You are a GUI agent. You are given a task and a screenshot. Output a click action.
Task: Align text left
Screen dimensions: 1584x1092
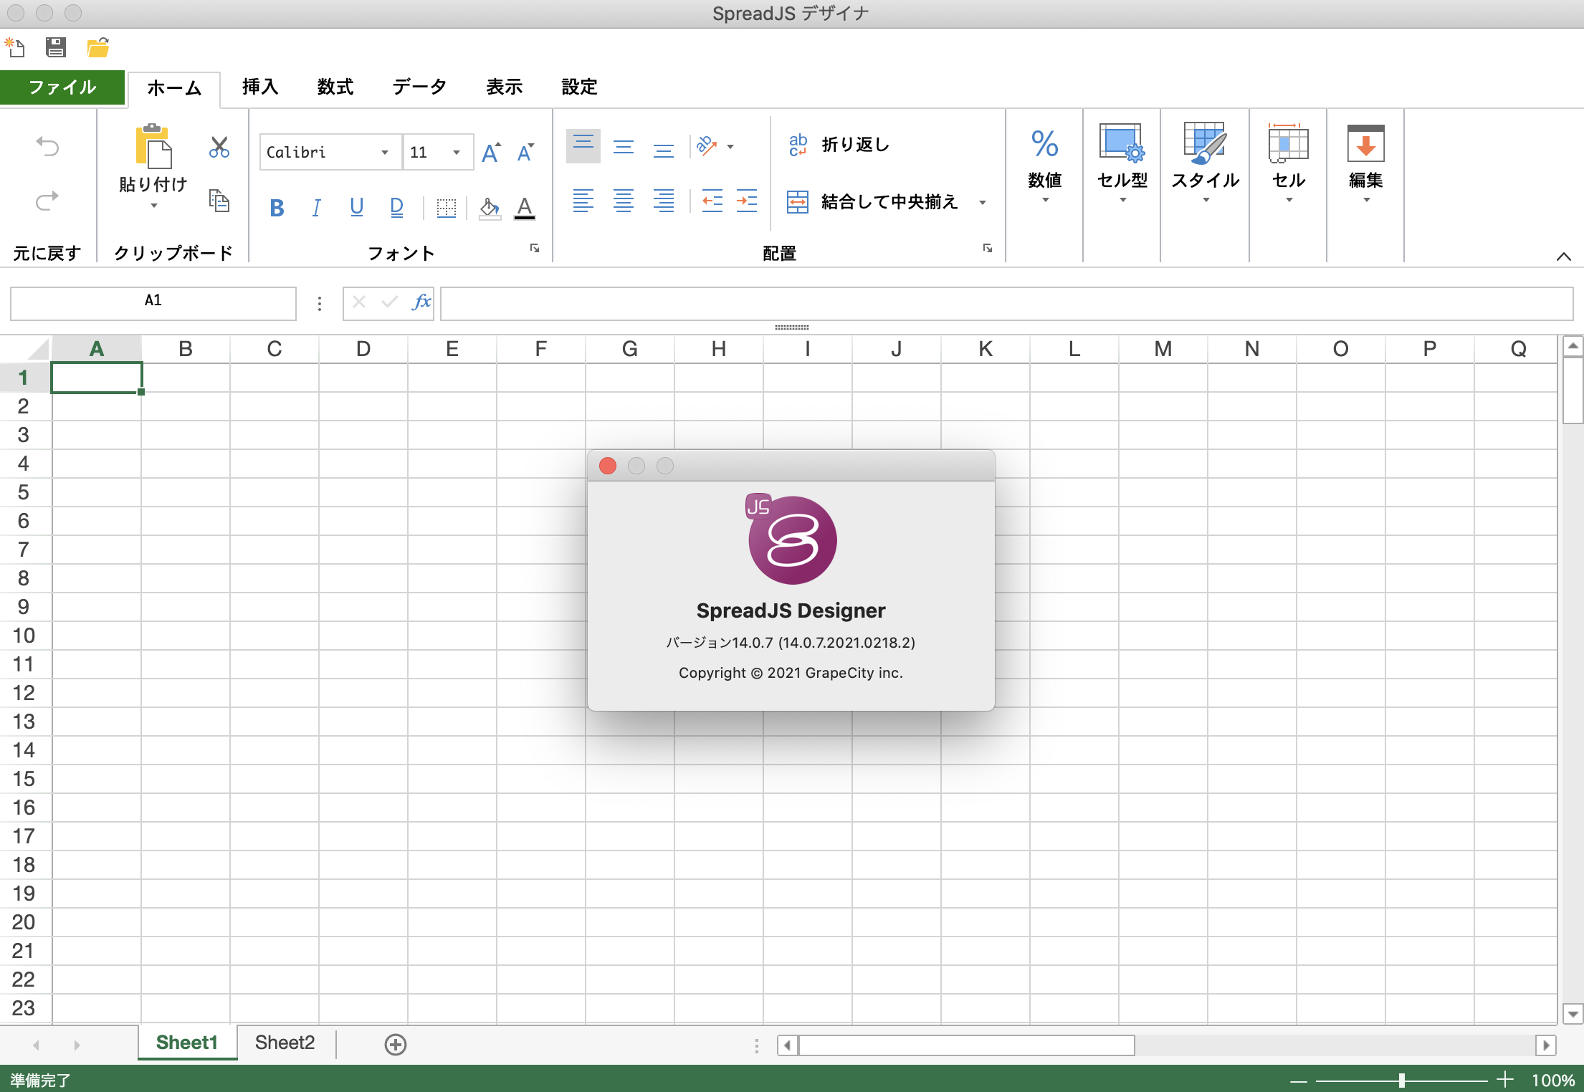[x=583, y=201]
